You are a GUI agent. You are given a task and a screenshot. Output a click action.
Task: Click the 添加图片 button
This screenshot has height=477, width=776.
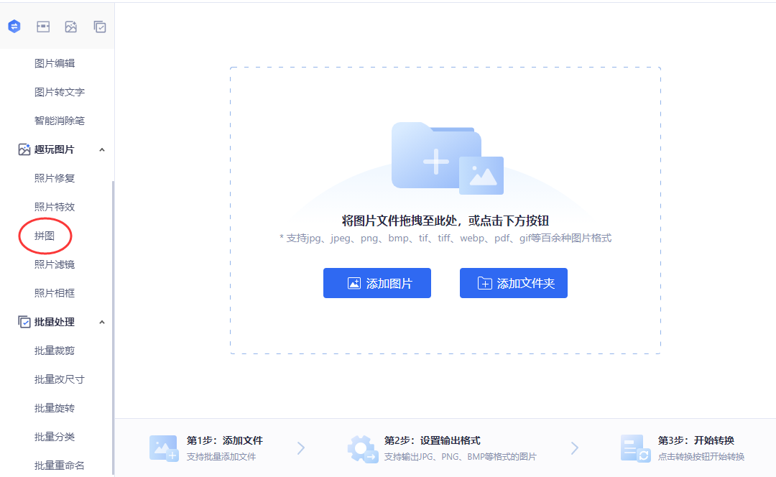(377, 283)
